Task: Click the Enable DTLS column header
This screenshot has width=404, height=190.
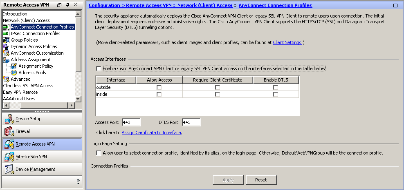Action: click(x=276, y=80)
